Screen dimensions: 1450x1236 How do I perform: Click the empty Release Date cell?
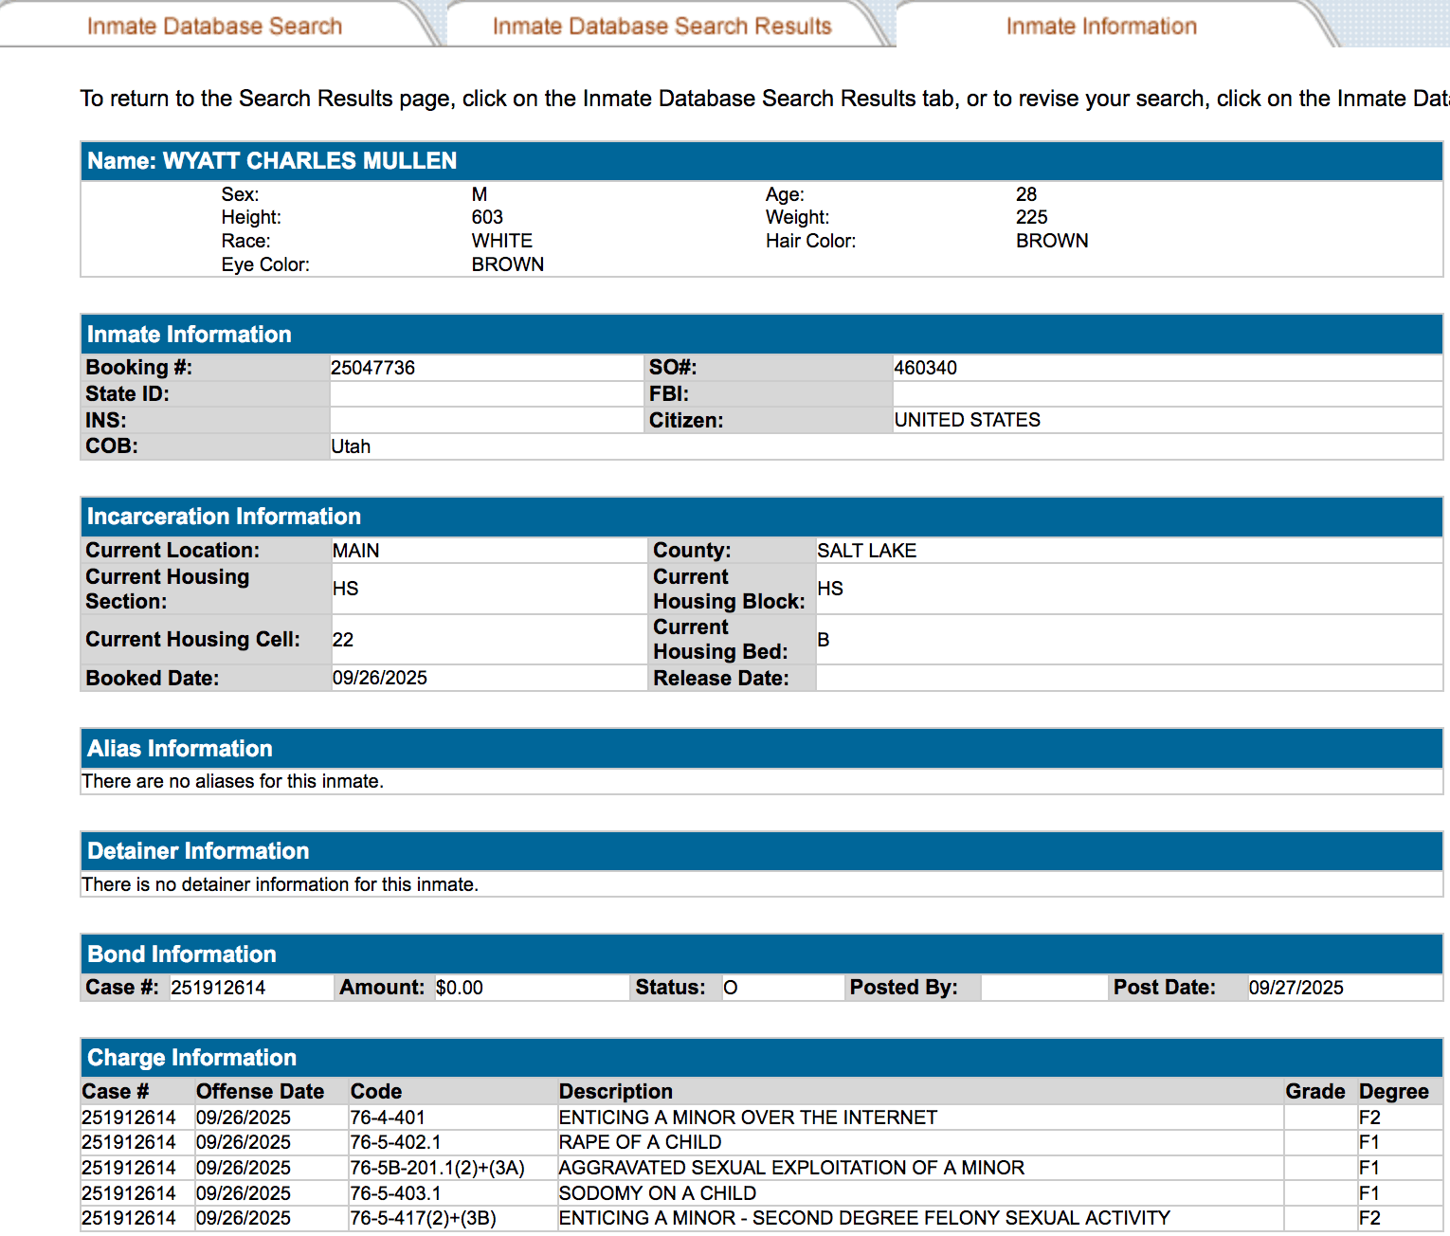coord(1128,678)
